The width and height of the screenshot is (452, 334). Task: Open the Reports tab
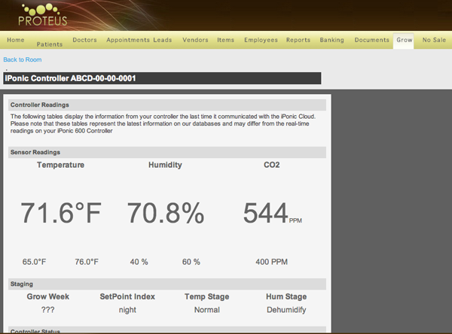(298, 40)
